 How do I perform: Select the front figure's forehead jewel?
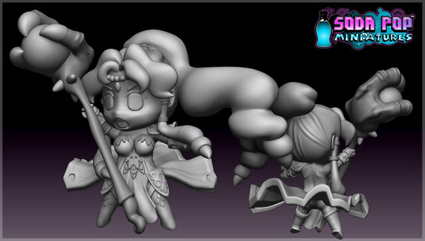pyautogui.click(x=117, y=87)
